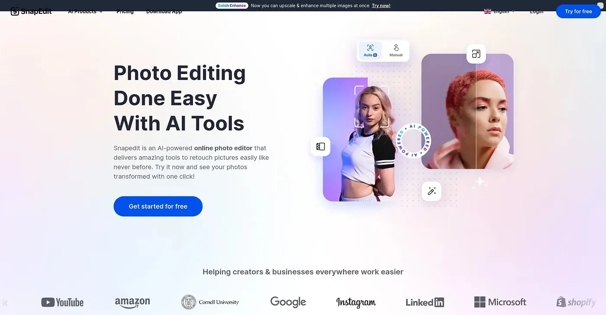606x315 pixels.
Task: Click the compare panel icon left of the blonde portrait
Action: click(x=321, y=146)
